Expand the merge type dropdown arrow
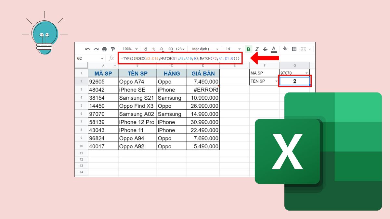This screenshot has width=390, height=219. 310,49
